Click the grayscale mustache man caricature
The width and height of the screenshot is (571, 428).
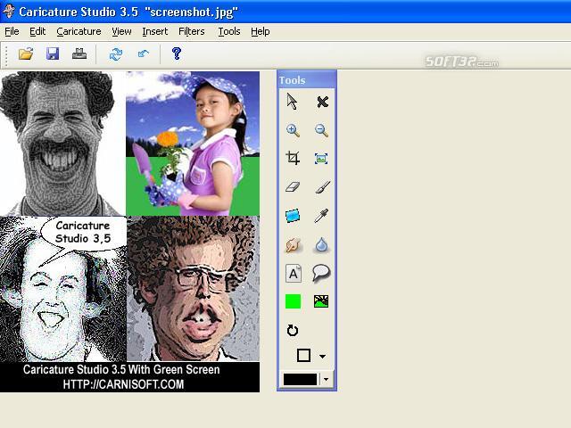coord(62,144)
